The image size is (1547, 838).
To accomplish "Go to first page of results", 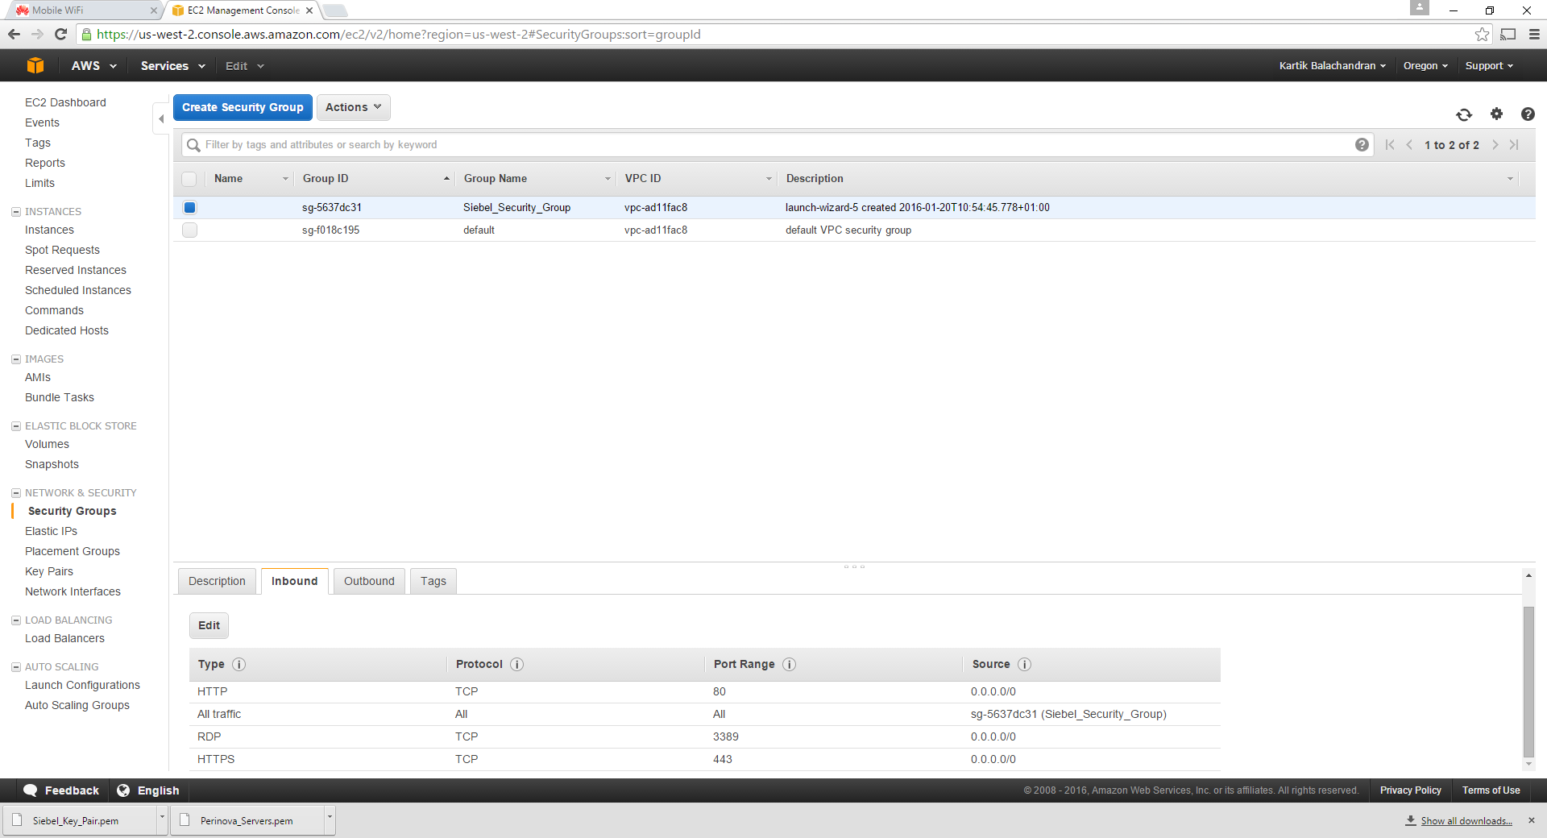I will (1390, 145).
